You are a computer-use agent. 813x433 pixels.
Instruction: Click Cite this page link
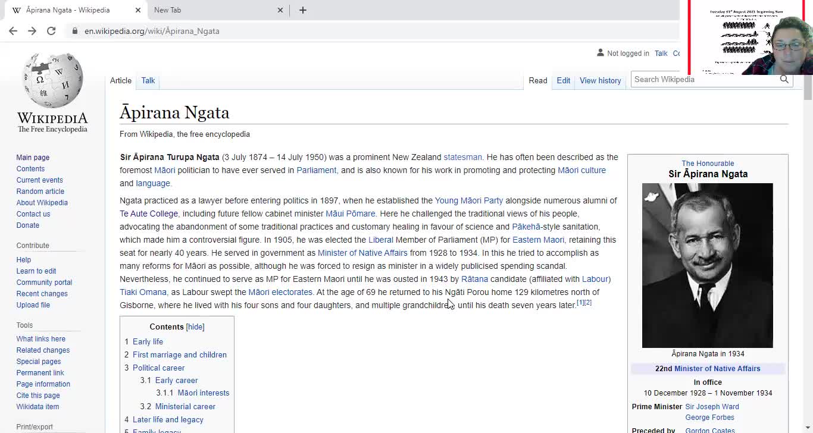tap(38, 396)
